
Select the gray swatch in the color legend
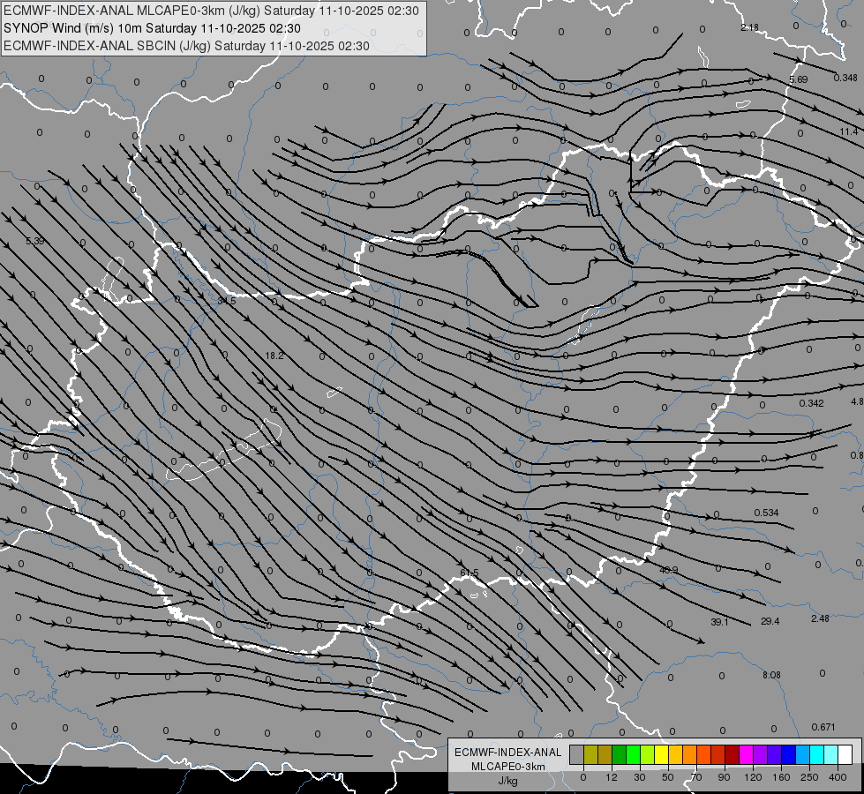pos(577,755)
